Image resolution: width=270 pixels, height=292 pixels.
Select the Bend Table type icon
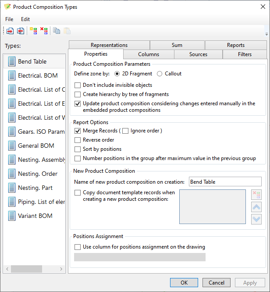pos(12,61)
